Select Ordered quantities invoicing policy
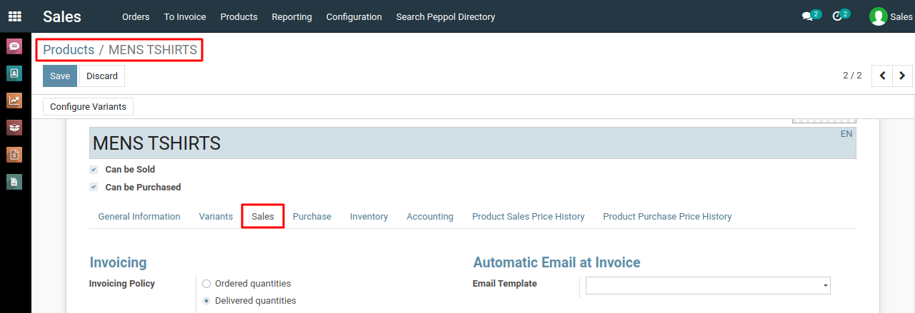The image size is (915, 313). tap(206, 284)
